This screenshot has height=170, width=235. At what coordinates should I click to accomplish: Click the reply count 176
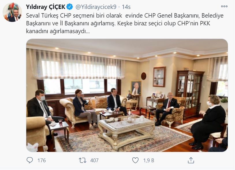42,160
